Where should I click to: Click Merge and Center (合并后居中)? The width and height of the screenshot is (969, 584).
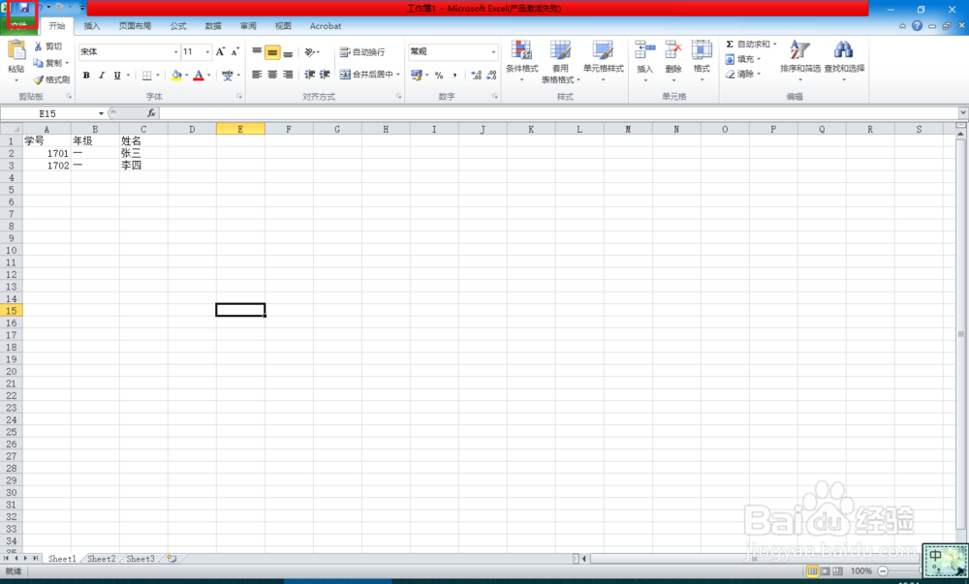click(x=366, y=75)
